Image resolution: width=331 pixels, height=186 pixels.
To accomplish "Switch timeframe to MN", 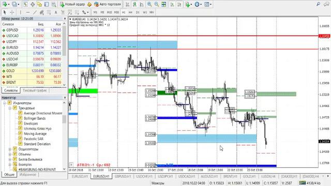I will (152, 12).
